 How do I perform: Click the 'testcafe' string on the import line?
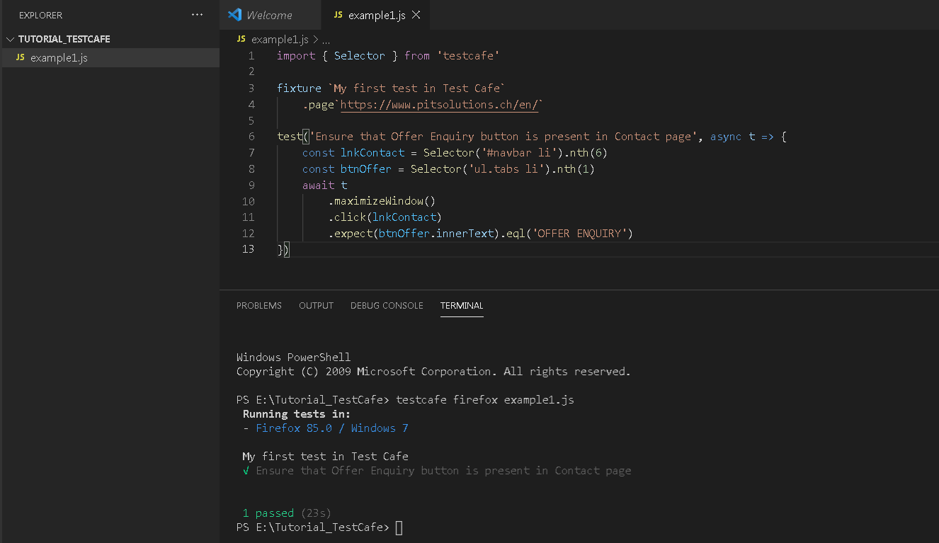click(468, 56)
